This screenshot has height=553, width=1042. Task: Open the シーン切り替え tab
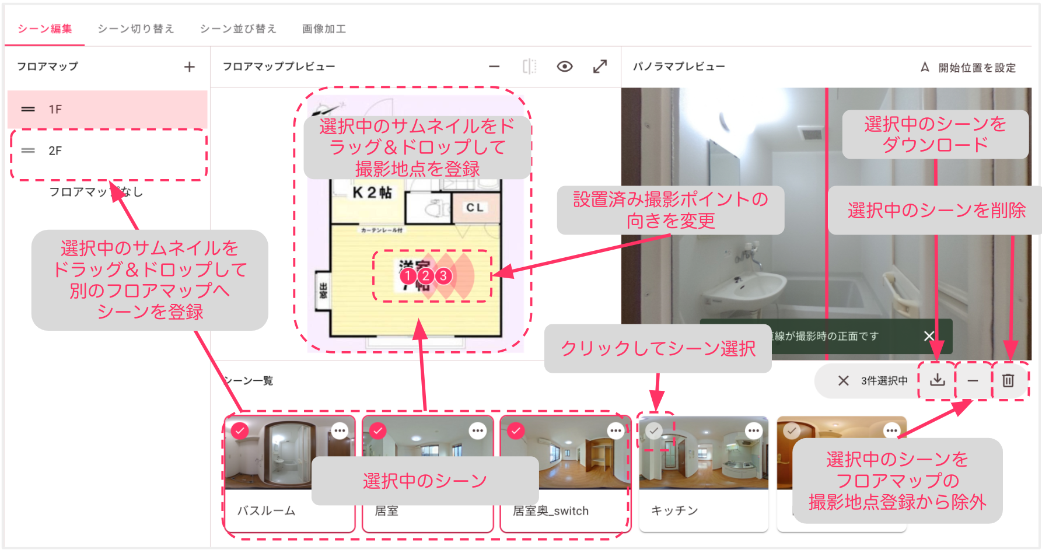click(136, 29)
